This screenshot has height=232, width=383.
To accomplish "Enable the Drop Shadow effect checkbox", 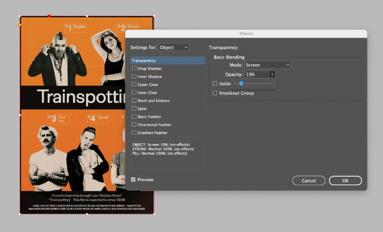I will (x=134, y=69).
